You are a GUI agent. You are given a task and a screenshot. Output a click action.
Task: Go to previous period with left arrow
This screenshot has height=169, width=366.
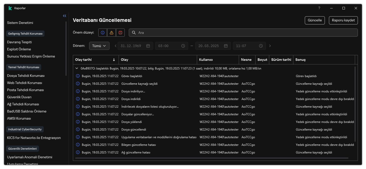coord(116,46)
